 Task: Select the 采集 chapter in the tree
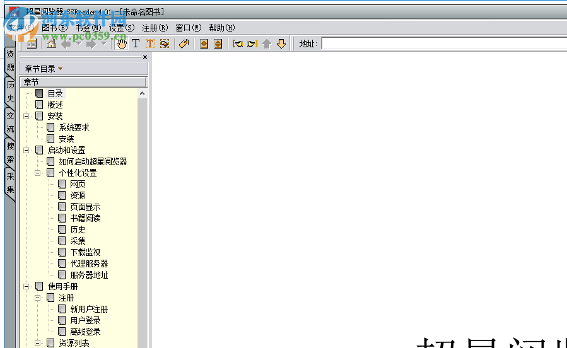pyautogui.click(x=78, y=241)
